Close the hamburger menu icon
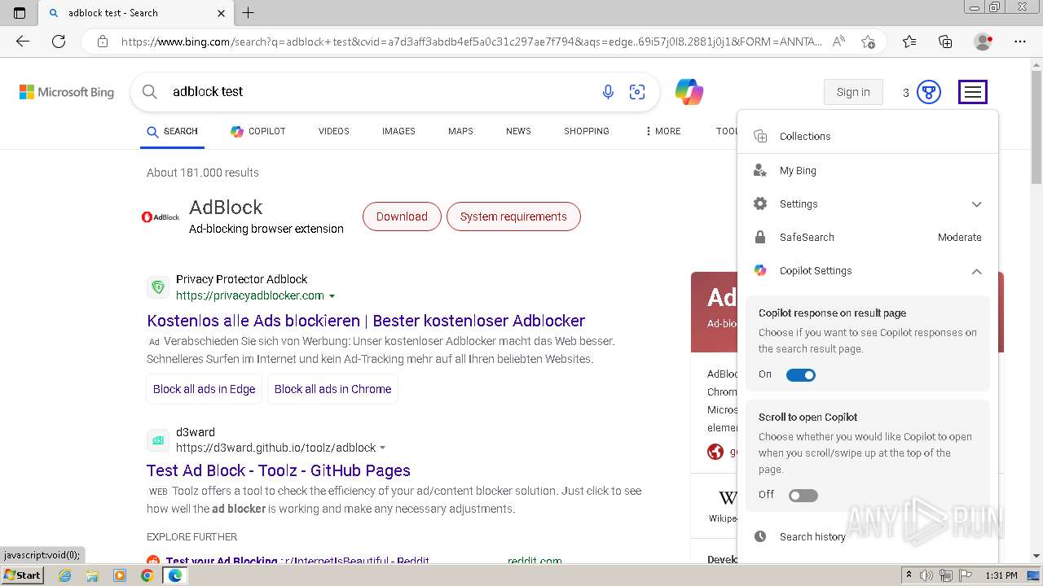The image size is (1043, 586). pyautogui.click(x=973, y=92)
